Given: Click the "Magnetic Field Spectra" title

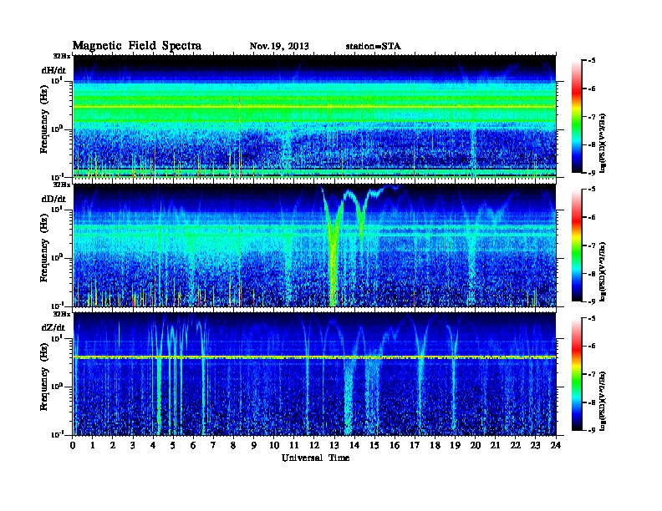Looking at the screenshot, I should click(x=137, y=46).
